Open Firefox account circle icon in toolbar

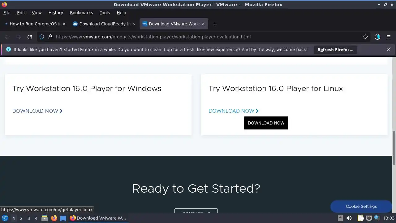coord(377,37)
